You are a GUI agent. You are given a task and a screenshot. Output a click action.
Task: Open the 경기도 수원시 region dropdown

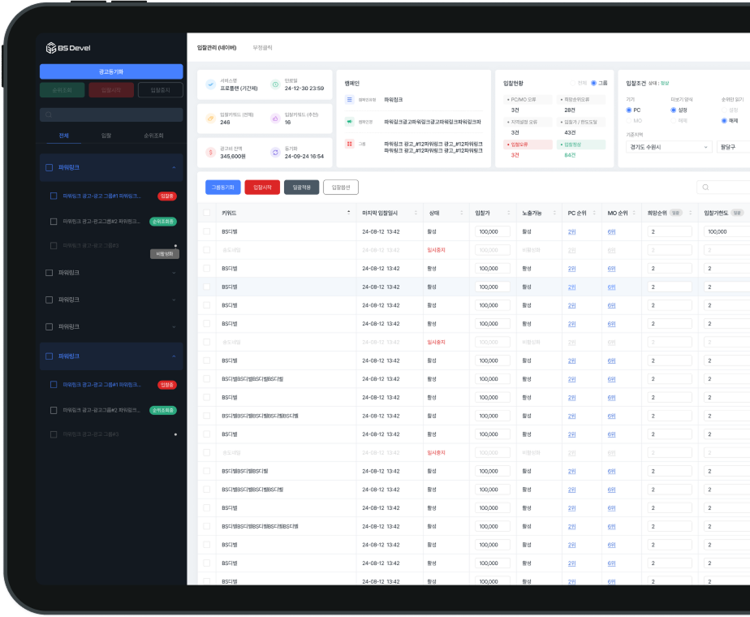[669, 147]
